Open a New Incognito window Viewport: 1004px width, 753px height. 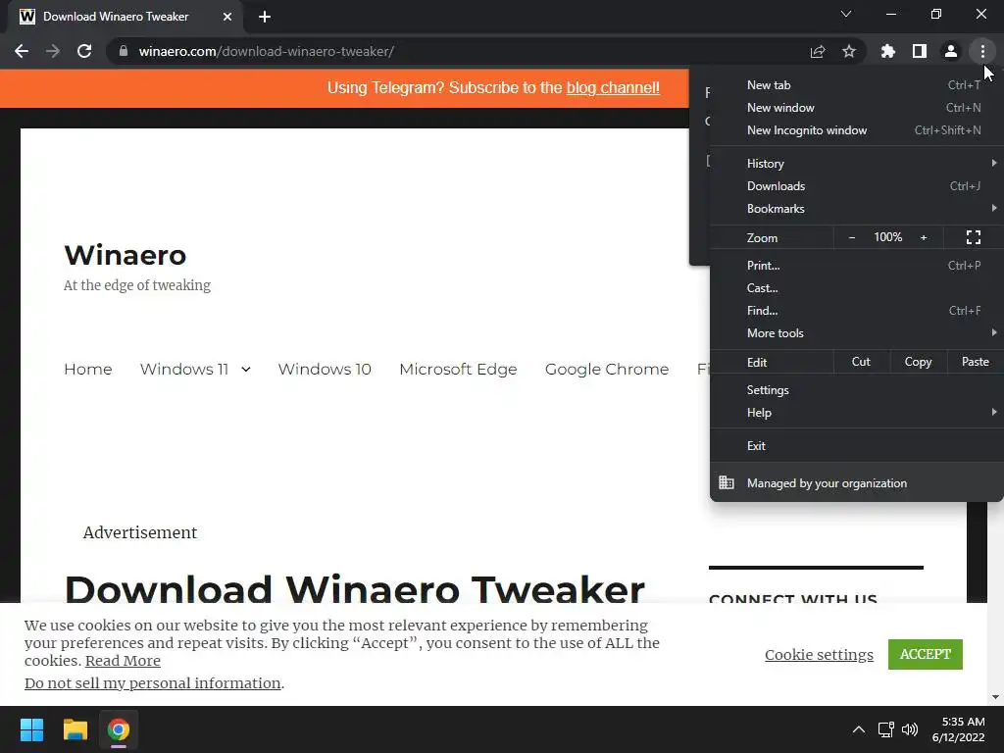(x=857, y=130)
